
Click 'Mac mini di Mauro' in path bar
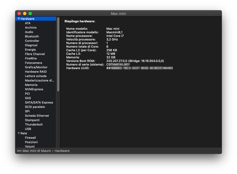click(37, 151)
